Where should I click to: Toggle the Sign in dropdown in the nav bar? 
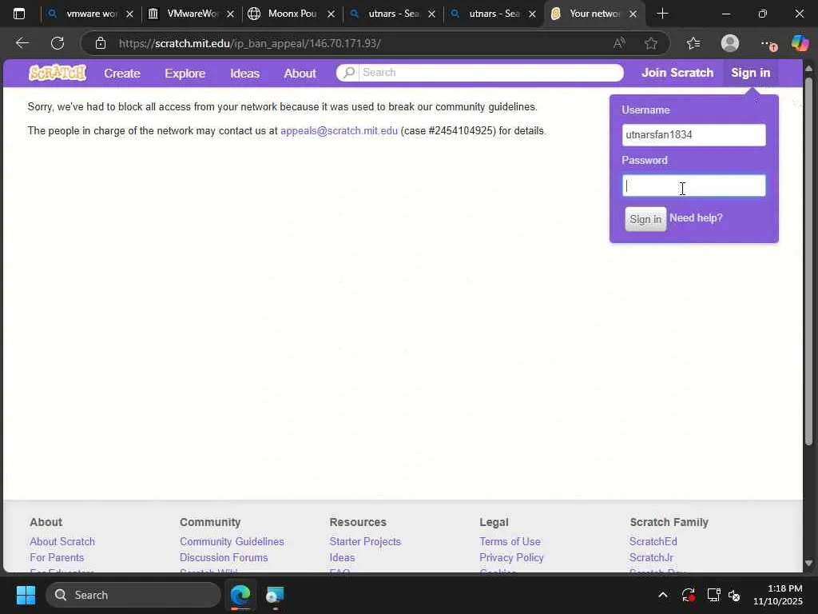tap(751, 73)
